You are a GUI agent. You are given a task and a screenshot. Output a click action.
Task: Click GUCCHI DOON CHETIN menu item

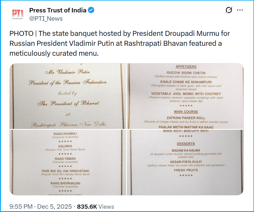click(186, 73)
